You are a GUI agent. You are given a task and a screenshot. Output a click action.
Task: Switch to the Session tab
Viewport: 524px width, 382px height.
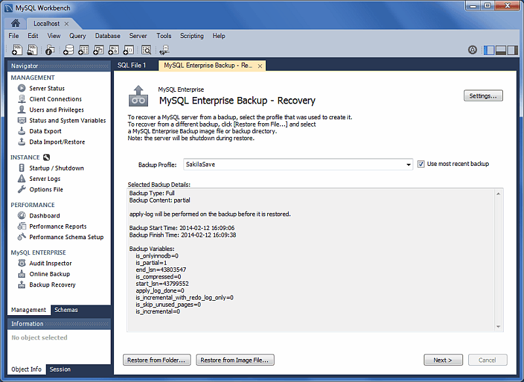pos(60,370)
